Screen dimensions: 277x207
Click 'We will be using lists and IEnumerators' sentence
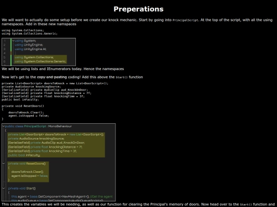(x=63, y=69)
